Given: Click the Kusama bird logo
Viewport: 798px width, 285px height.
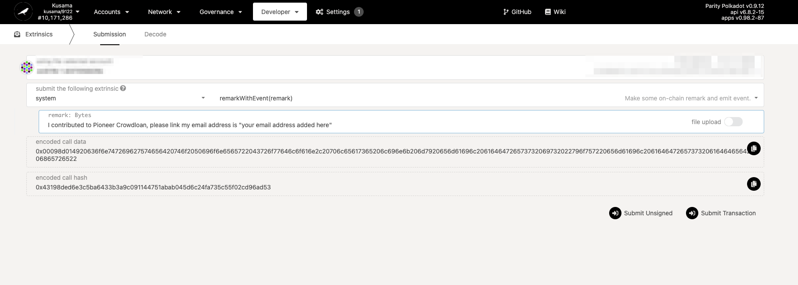Looking at the screenshot, I should 23,12.
